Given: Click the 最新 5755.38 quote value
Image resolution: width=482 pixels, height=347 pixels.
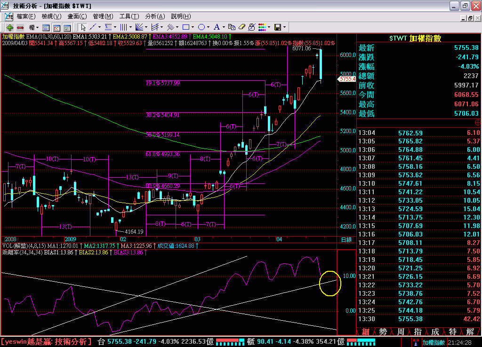Looking at the screenshot, I should [466, 47].
